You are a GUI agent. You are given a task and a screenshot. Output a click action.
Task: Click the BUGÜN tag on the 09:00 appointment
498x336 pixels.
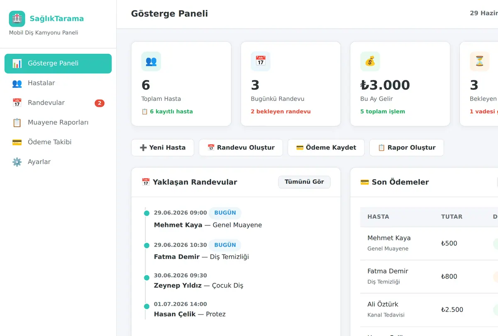click(x=225, y=213)
